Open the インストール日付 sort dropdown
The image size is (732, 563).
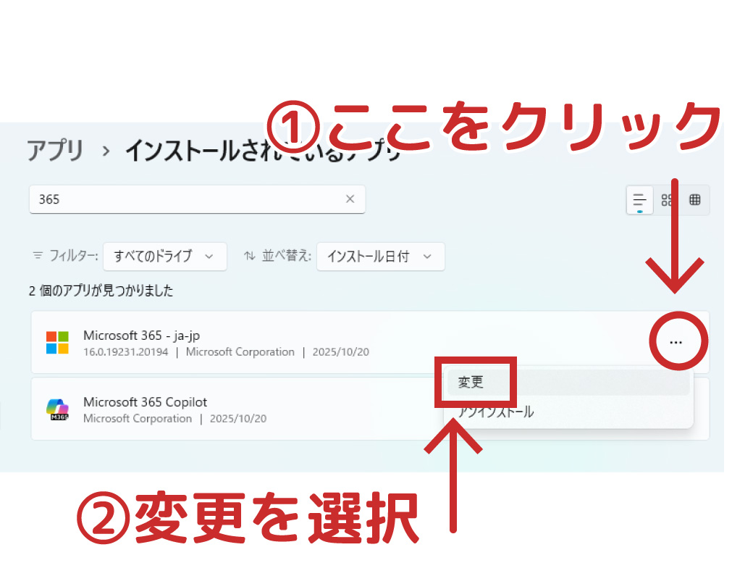380,256
